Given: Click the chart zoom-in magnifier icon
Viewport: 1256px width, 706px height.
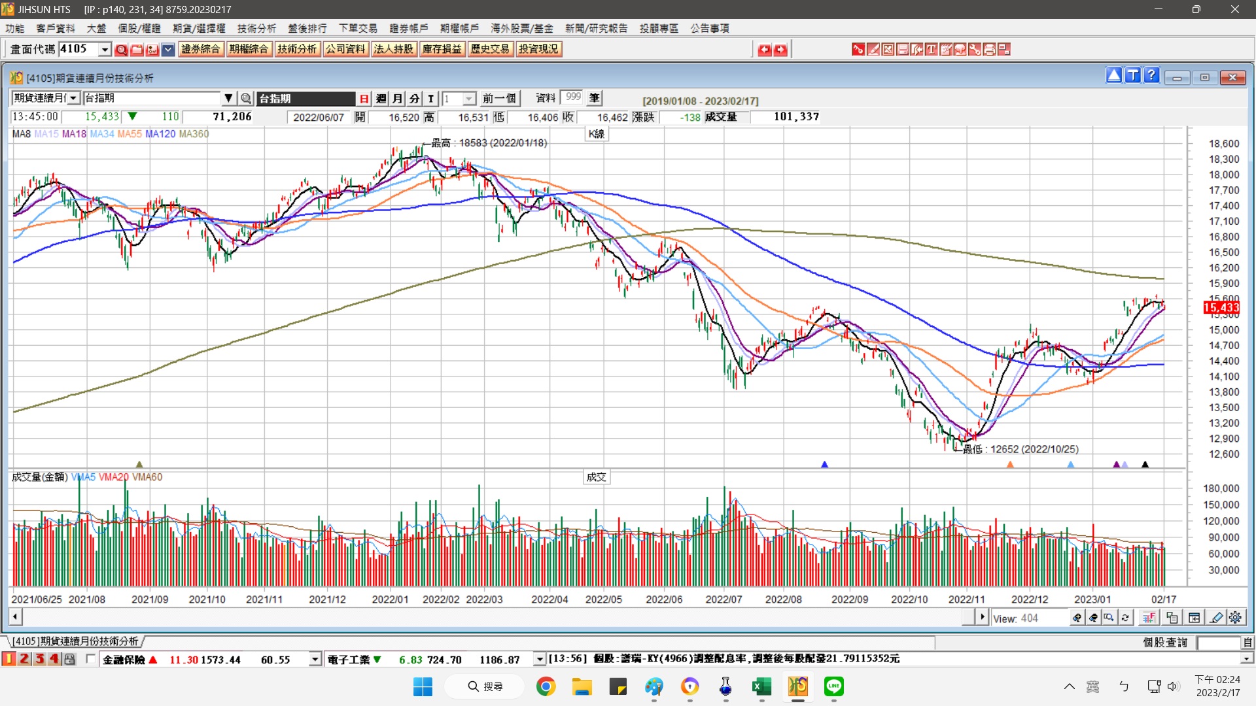Looking at the screenshot, I should click(x=1077, y=618).
